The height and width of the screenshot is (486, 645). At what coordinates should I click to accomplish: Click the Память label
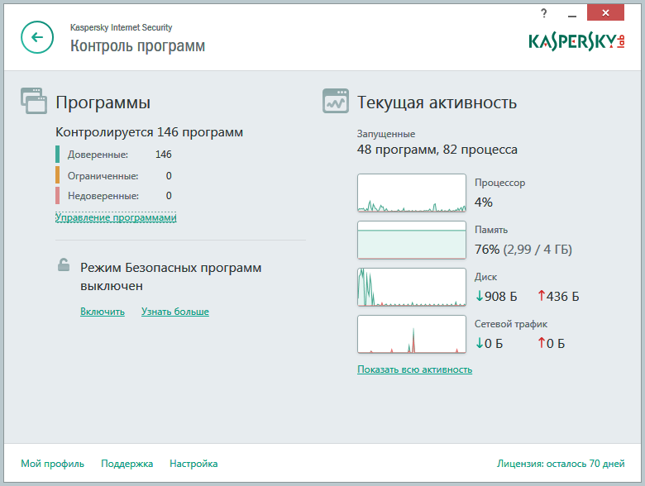click(x=491, y=230)
